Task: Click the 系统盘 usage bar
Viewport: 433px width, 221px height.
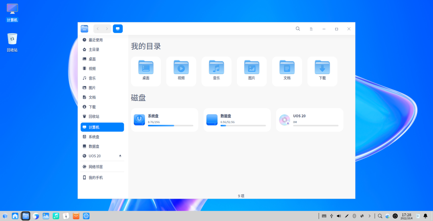Action: pos(171,126)
